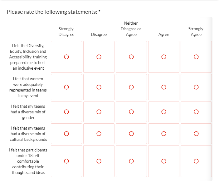Select Agree for diverse mix of gender
Image resolution: width=219 pixels, height=188 pixels.
[164, 112]
